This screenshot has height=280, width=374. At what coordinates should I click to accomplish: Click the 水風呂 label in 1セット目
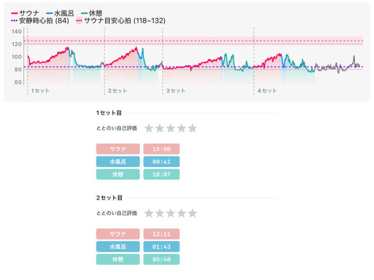pyautogui.click(x=118, y=161)
